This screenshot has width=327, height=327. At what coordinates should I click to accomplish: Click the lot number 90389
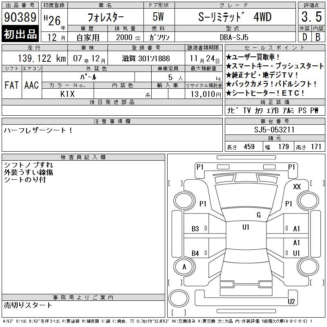pyautogui.click(x=20, y=17)
